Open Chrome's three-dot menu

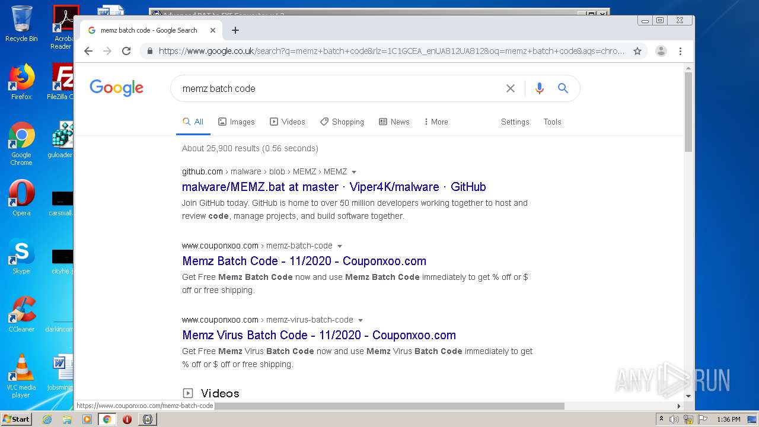(x=680, y=51)
